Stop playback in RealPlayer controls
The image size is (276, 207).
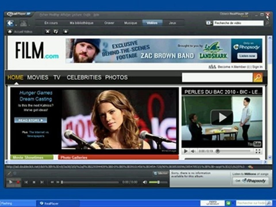pyautogui.click(x=34, y=182)
